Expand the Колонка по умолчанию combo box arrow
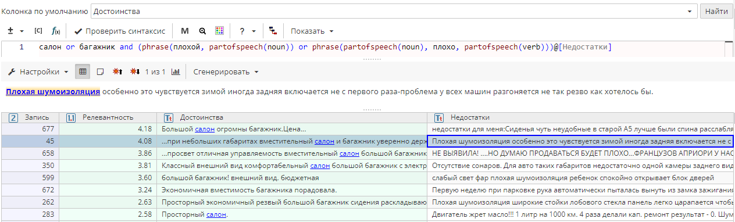Viewport: 735px width, 222px height. pyautogui.click(x=690, y=11)
